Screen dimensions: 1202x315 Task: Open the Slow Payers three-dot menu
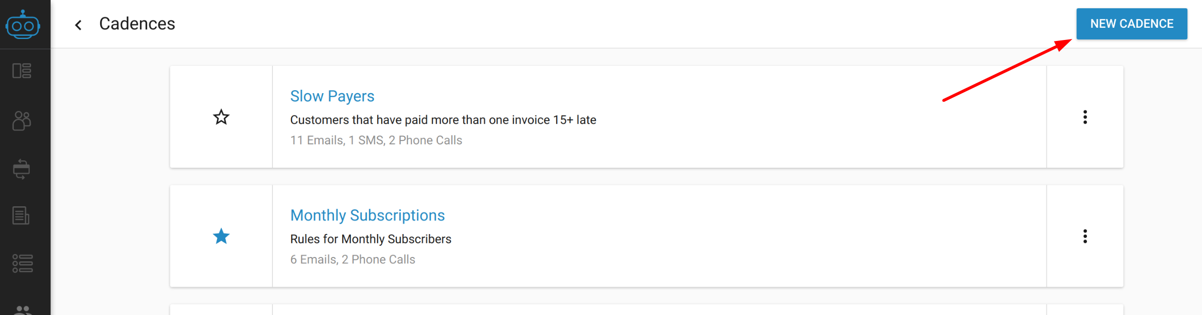coord(1085,117)
